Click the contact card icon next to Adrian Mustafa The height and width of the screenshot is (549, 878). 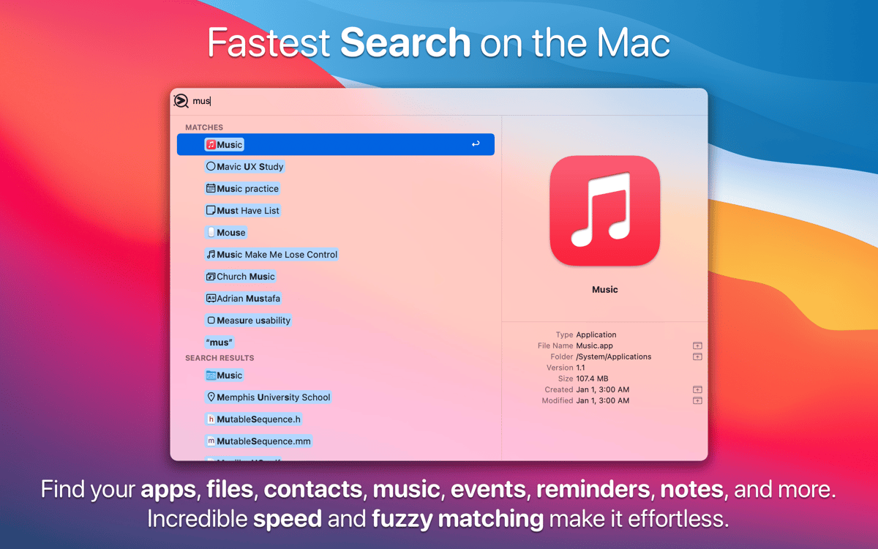pyautogui.click(x=211, y=298)
